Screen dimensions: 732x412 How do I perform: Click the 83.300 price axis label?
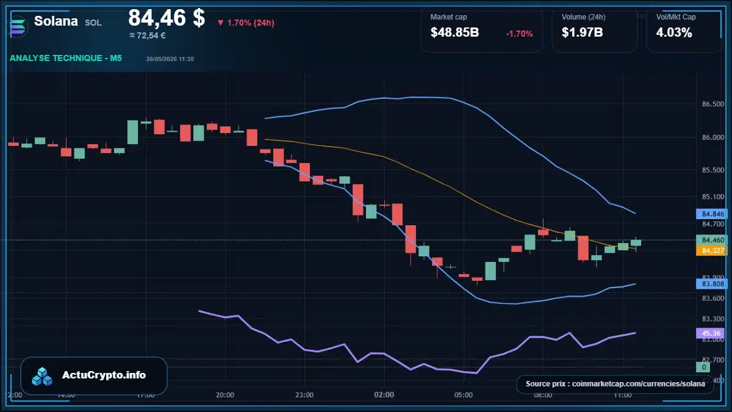point(712,319)
